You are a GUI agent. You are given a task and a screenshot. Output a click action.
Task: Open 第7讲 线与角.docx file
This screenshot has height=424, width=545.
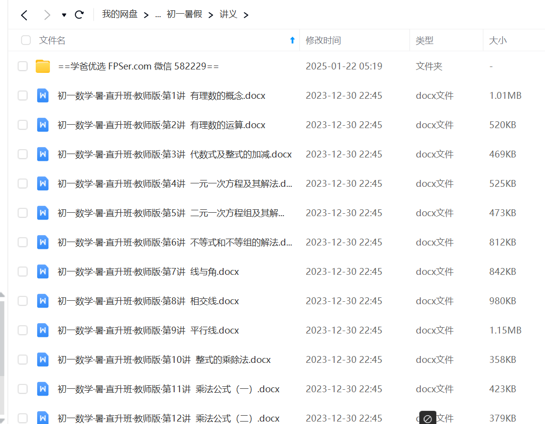[x=148, y=272]
